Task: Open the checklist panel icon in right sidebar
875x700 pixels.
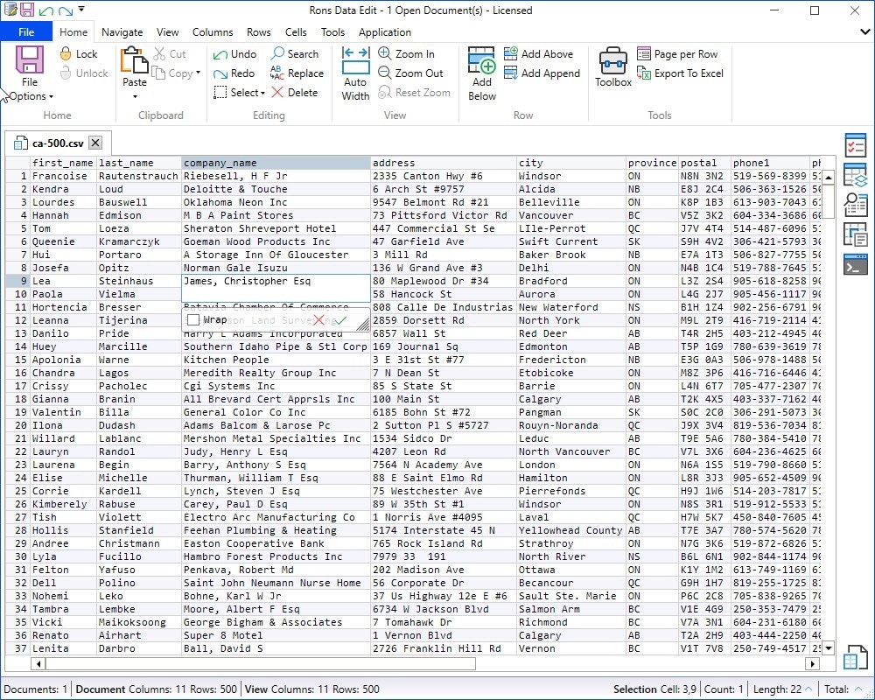Action: click(855, 146)
